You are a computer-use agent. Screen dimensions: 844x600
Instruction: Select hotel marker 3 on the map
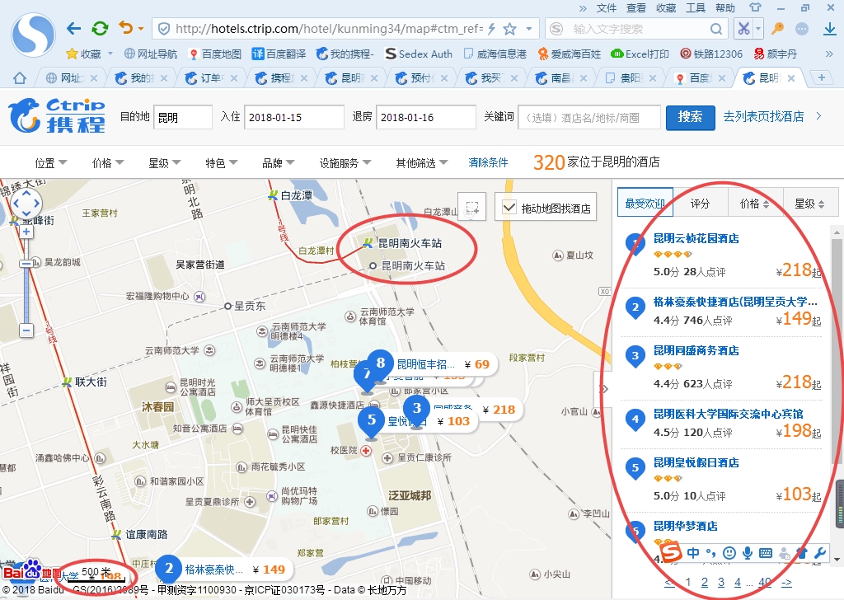[x=416, y=409]
